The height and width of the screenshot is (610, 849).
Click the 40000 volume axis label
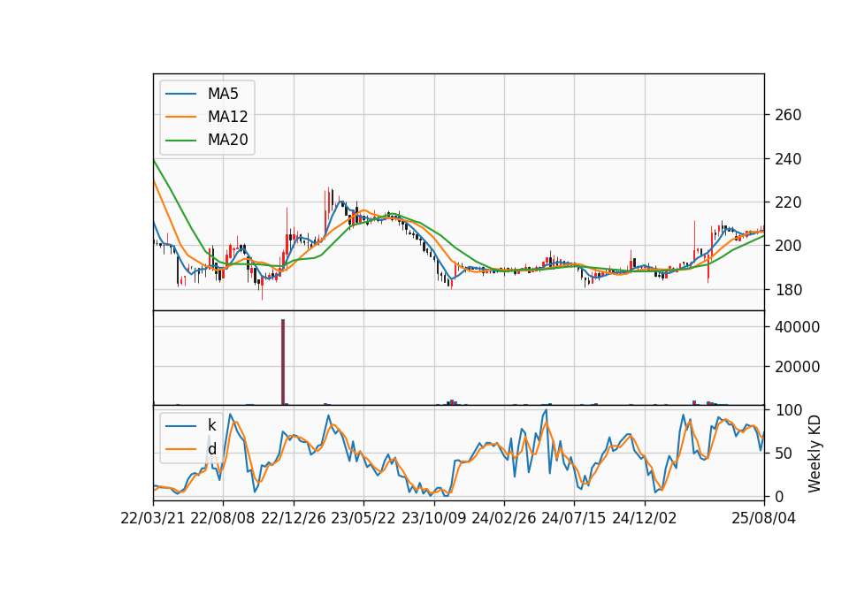point(797,327)
